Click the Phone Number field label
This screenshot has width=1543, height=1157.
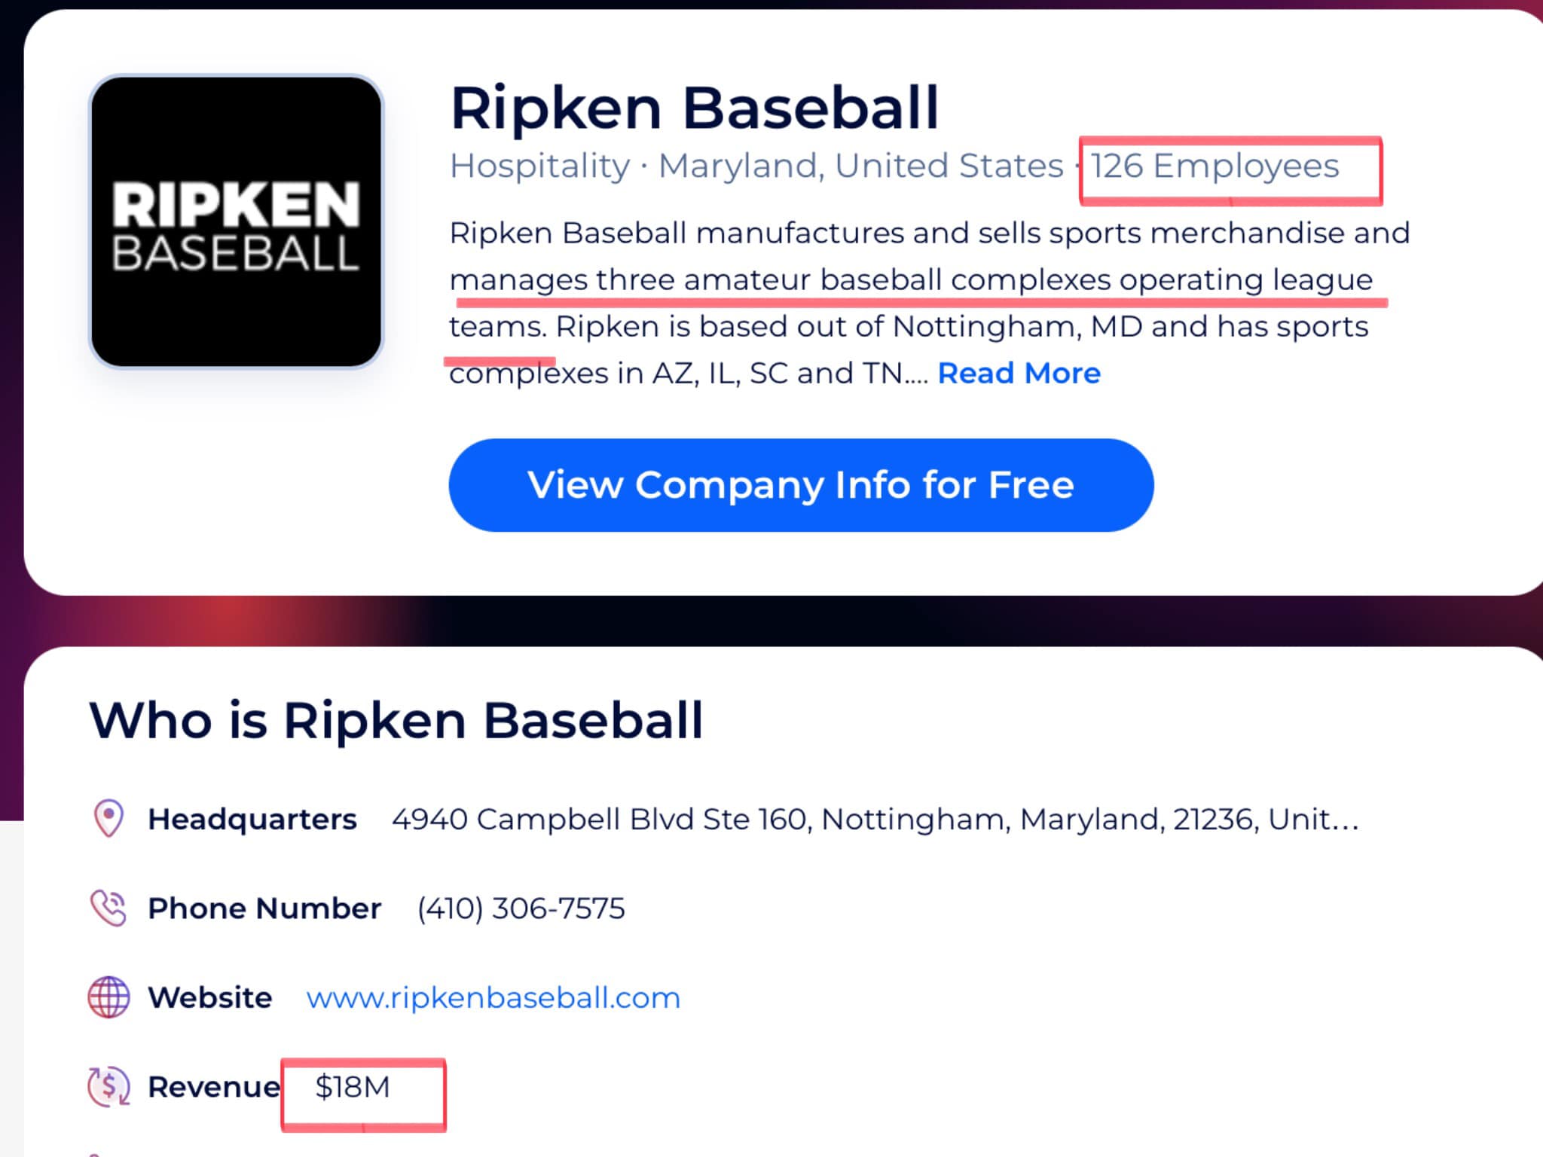pos(264,908)
